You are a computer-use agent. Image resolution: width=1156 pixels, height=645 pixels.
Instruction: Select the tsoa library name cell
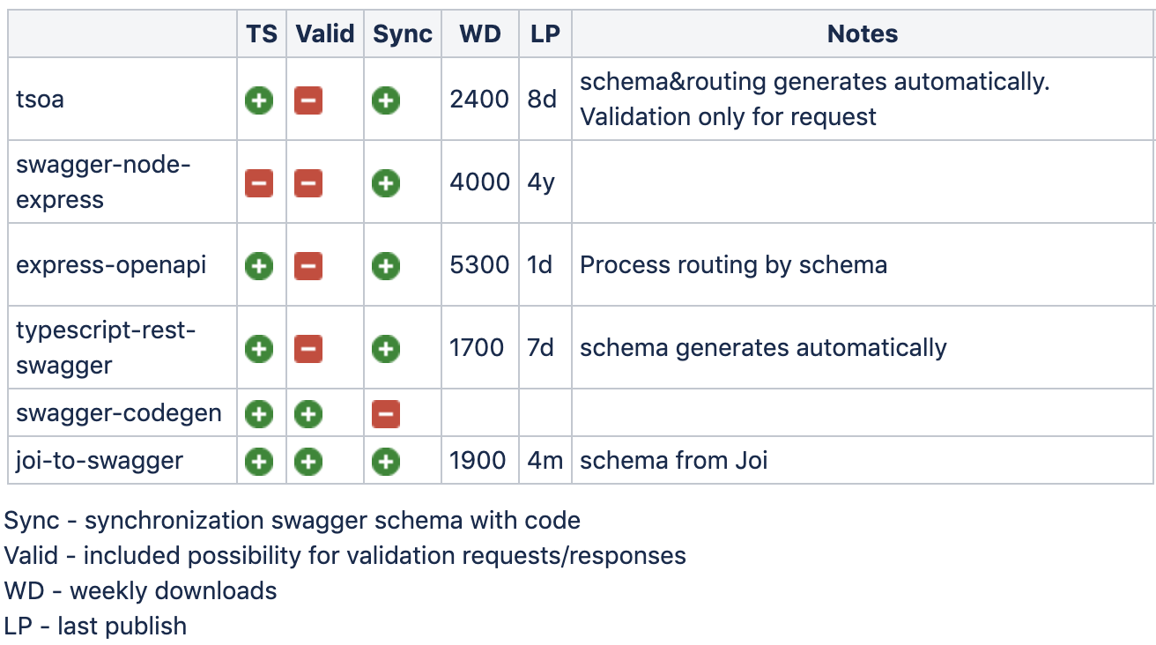tap(41, 100)
